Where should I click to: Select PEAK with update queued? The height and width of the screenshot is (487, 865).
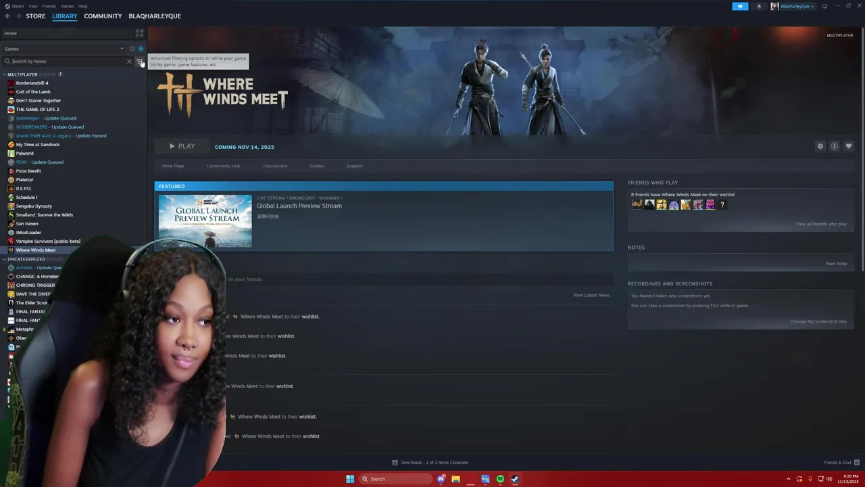tap(39, 162)
